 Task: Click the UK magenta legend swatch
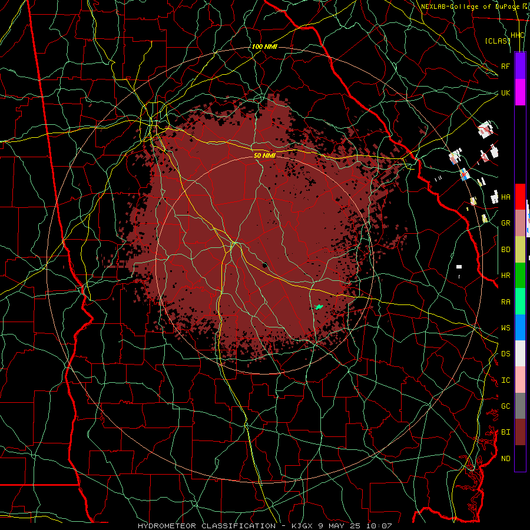point(520,92)
